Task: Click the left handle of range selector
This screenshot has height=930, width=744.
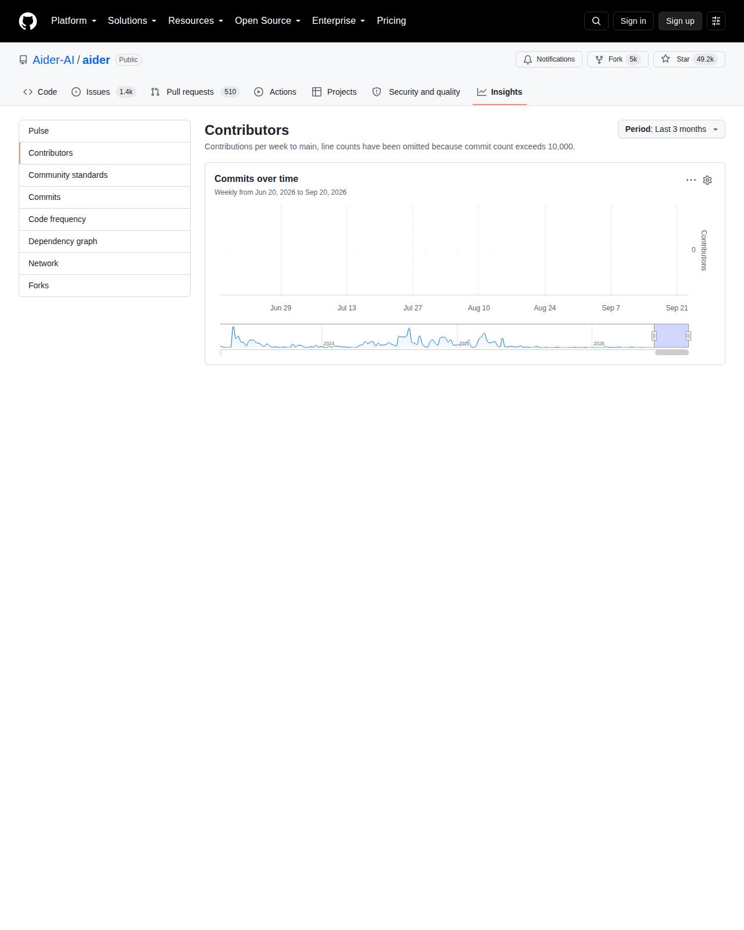Action: [654, 336]
